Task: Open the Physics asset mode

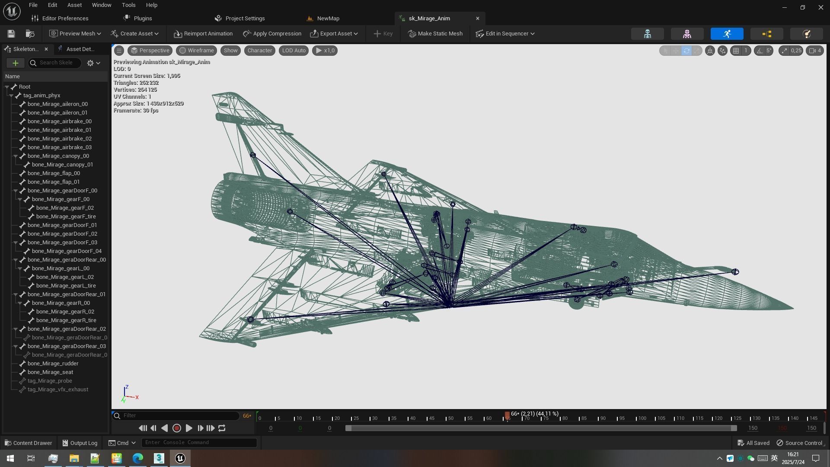Action: click(x=806, y=34)
